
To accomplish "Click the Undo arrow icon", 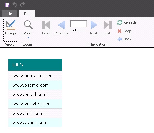I will [15, 4].
